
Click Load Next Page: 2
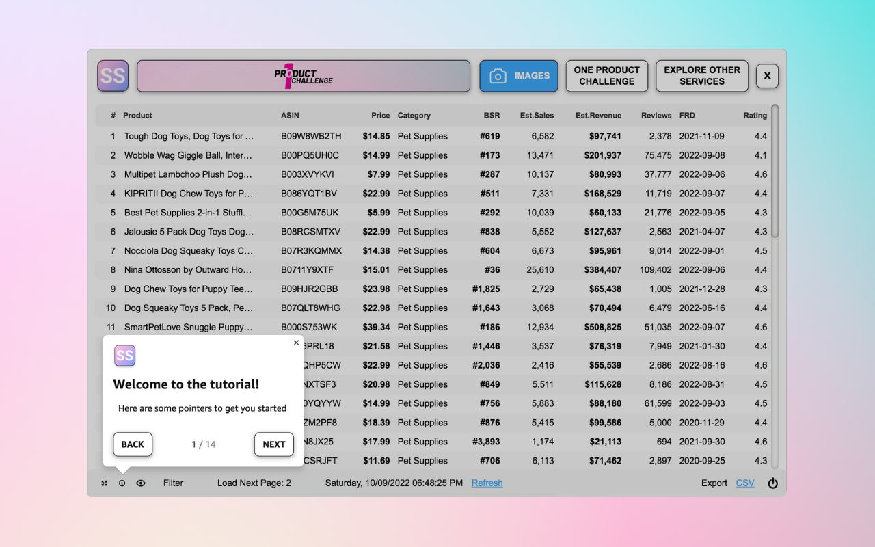254,483
